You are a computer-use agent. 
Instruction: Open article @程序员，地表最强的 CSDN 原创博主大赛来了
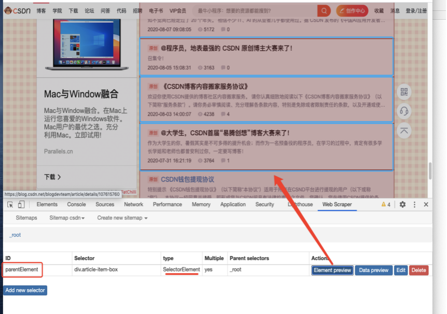pos(227,48)
